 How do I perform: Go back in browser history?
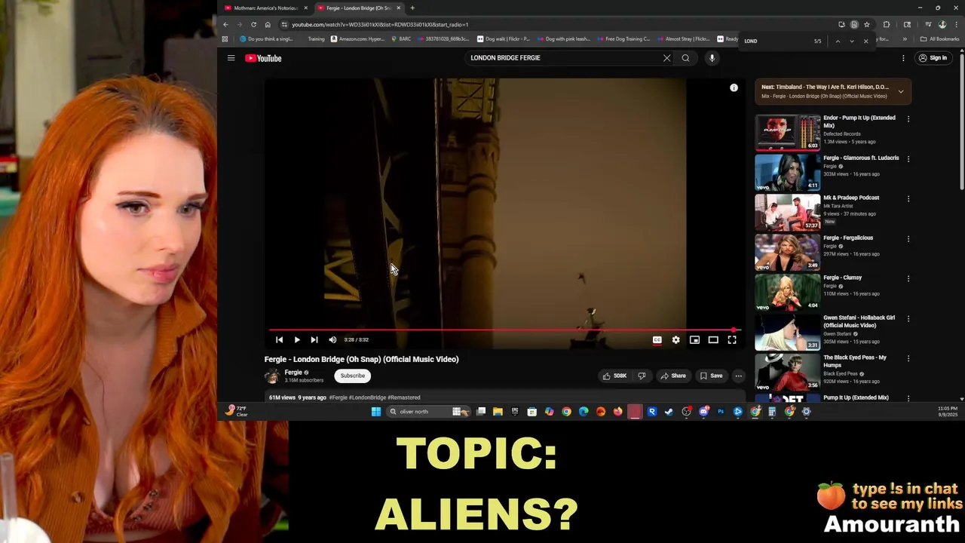225,25
